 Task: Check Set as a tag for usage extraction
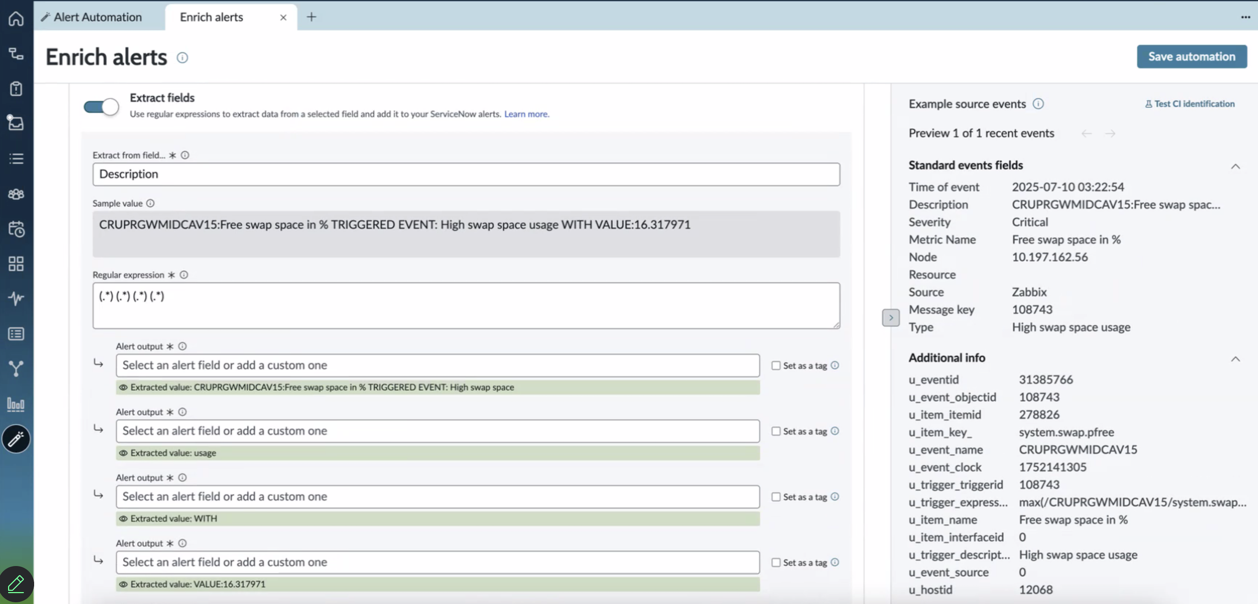pyautogui.click(x=776, y=431)
